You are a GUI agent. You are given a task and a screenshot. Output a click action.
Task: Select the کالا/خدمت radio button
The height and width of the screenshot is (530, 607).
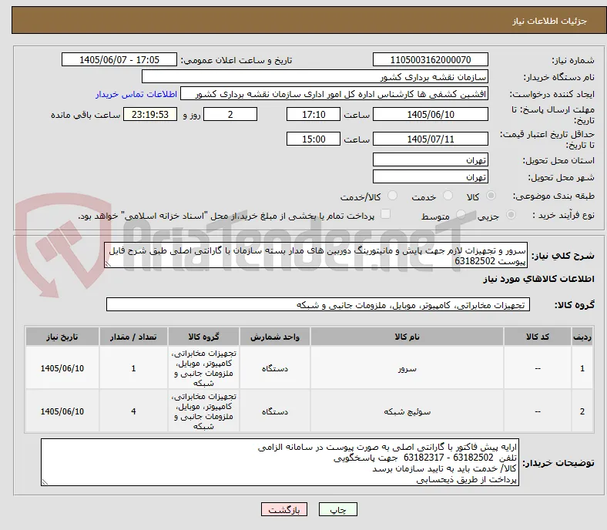point(392,196)
